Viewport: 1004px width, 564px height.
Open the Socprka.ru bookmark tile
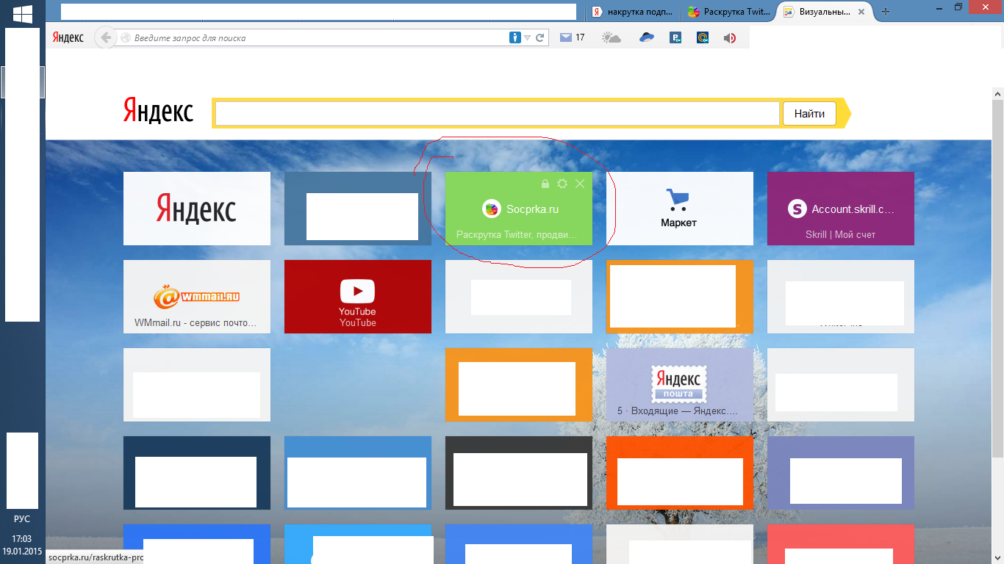click(519, 209)
